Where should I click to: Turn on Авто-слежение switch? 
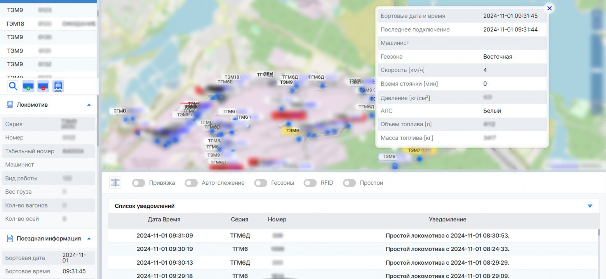coord(191,183)
